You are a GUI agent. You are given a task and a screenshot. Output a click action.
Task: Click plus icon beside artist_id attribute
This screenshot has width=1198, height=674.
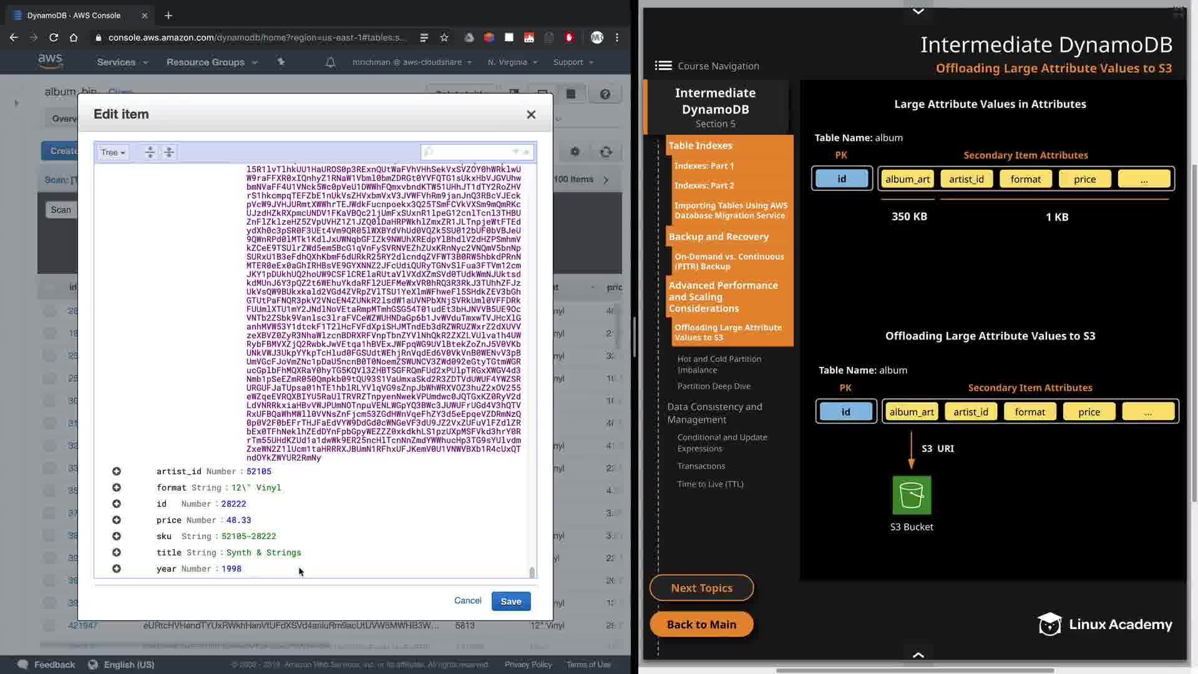coord(117,471)
